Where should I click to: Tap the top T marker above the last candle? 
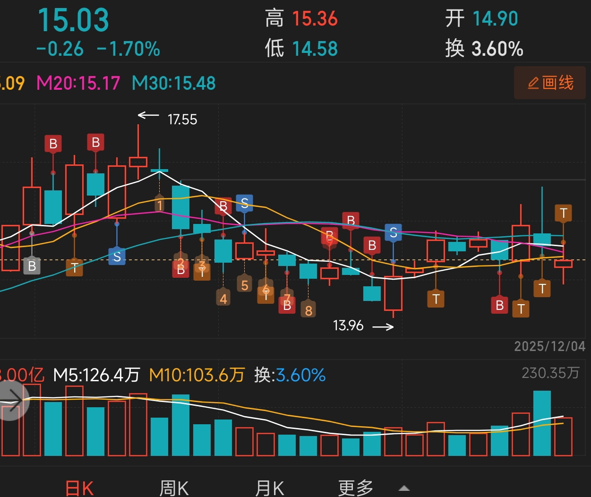click(x=563, y=213)
